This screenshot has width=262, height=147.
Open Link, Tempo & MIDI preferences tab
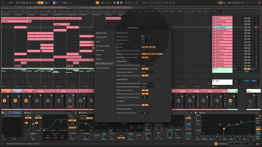coord(103,46)
